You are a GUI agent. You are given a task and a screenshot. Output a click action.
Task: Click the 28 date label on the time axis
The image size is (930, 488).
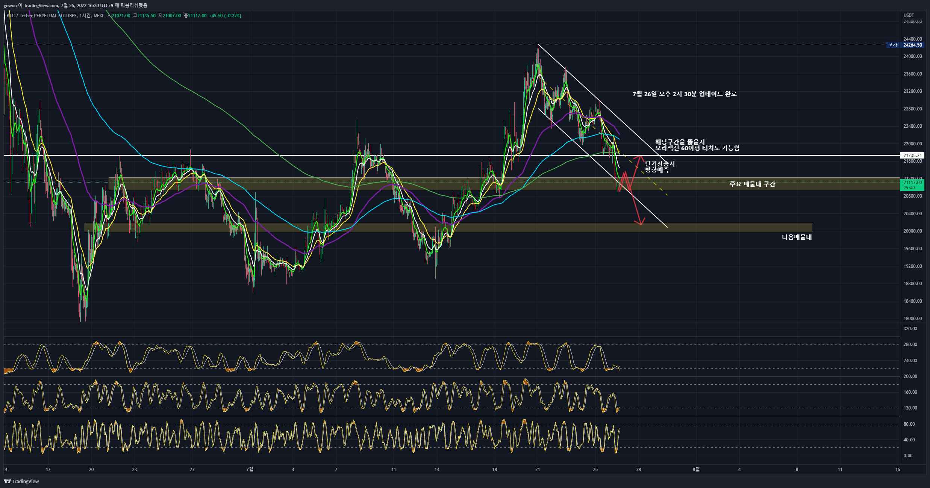[638, 470]
